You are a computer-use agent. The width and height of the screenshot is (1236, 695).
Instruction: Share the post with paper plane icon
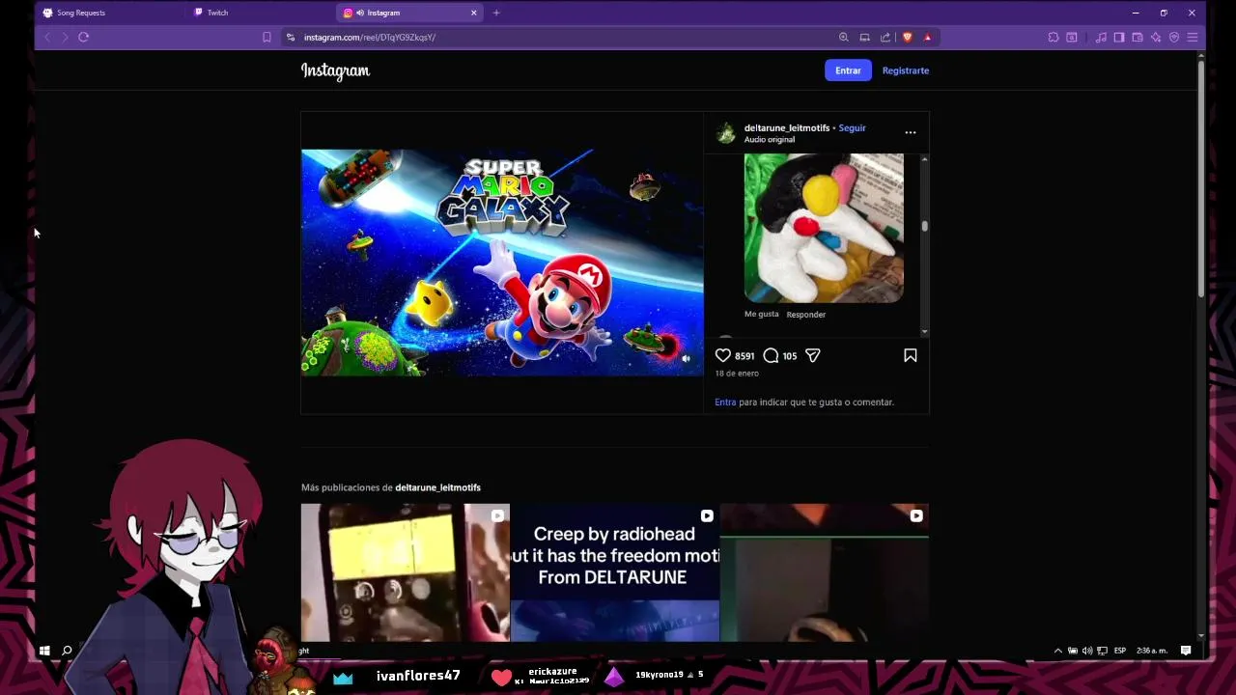813,355
